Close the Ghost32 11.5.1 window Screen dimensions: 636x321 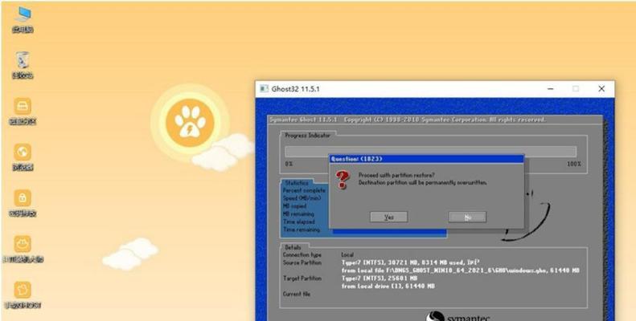pos(601,88)
